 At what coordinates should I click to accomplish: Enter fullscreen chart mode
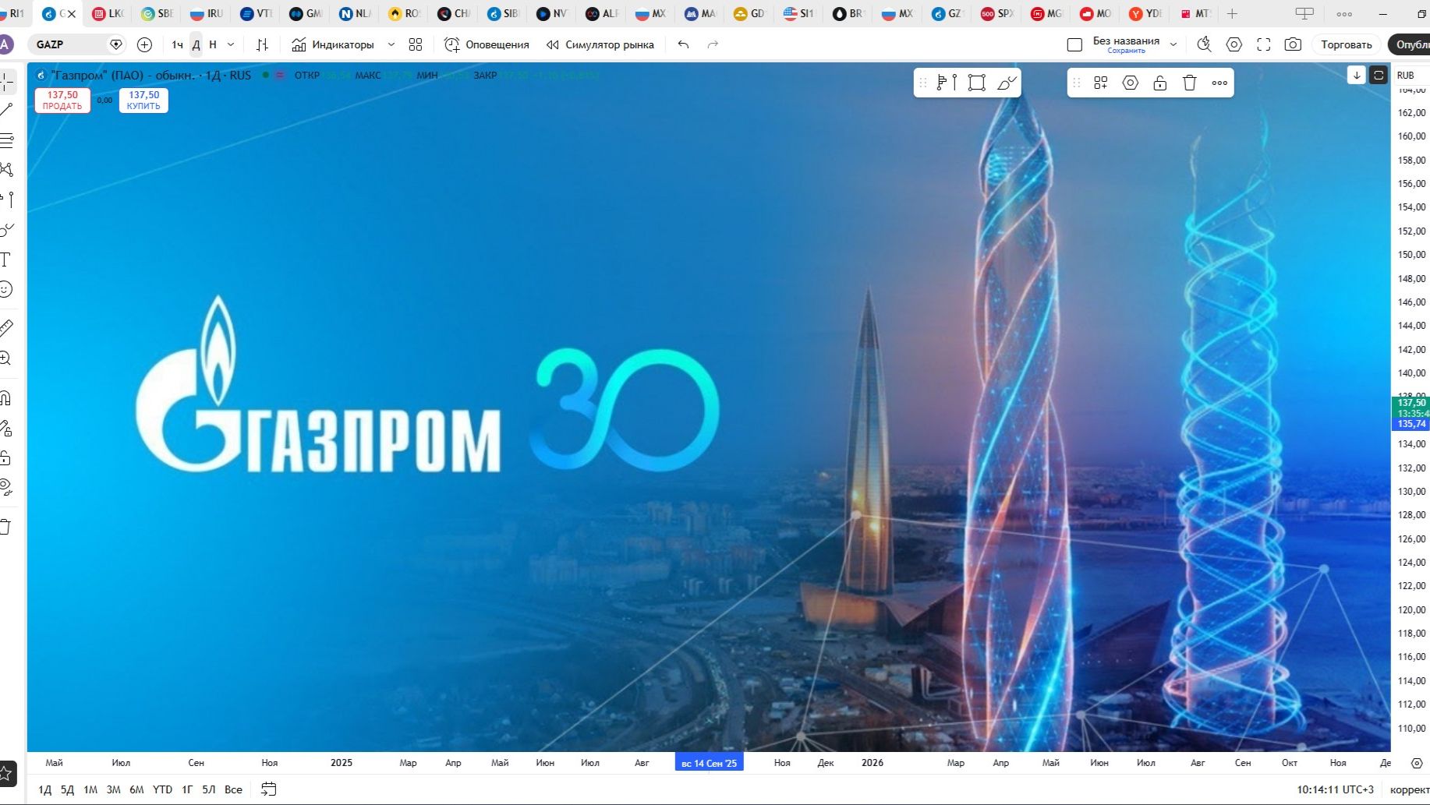pos(1264,44)
